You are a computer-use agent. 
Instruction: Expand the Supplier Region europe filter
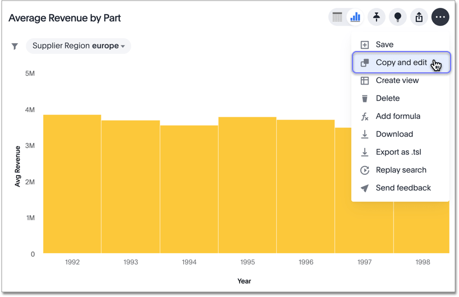click(78, 46)
